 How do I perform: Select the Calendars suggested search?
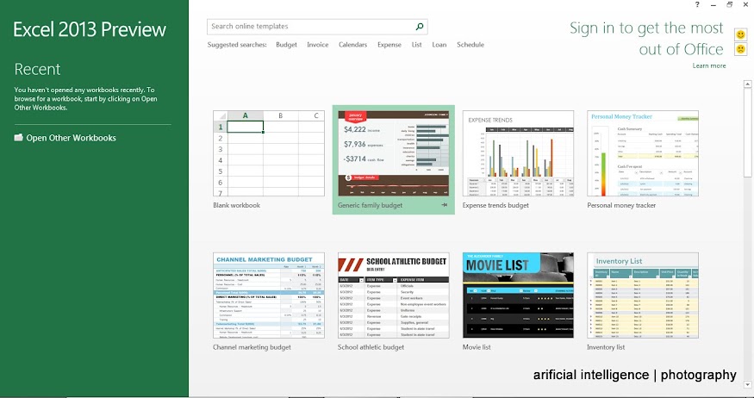point(352,45)
